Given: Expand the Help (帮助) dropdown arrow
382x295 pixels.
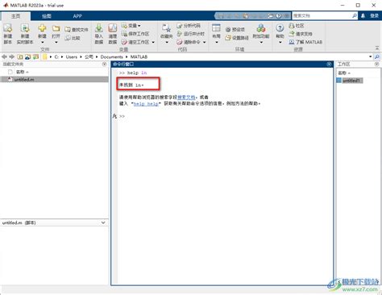Looking at the screenshot, I should (x=280, y=43).
